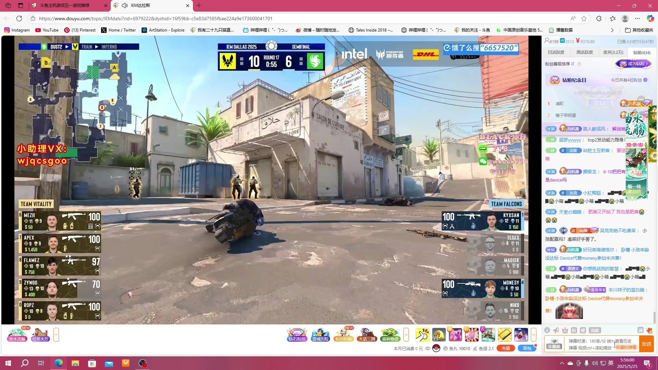Toggle the 高能 high-energy danmaku option
658x370 pixels.
595,330
